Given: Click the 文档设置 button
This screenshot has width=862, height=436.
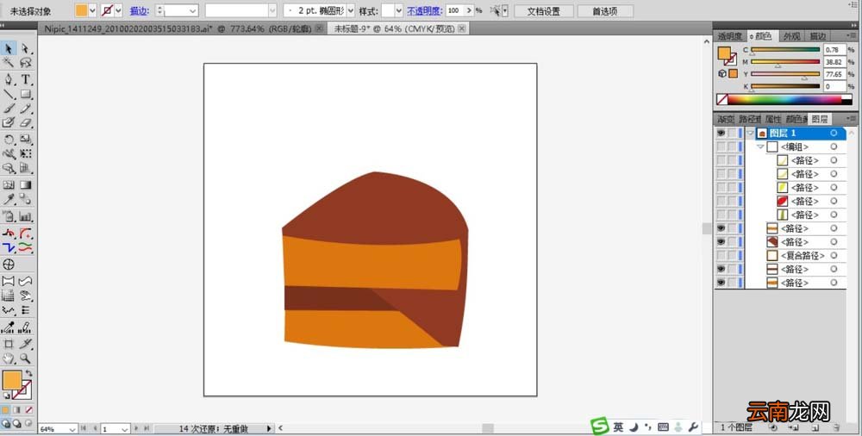Looking at the screenshot, I should pos(544,11).
